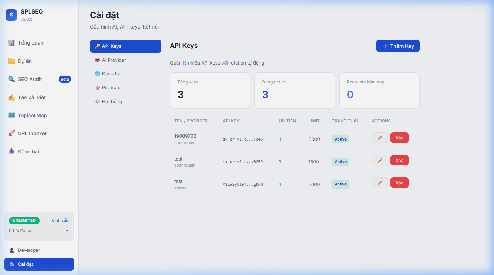This screenshot has width=494, height=275.
Task: Click the gear icon beside Hệ thống
Action: click(x=97, y=102)
